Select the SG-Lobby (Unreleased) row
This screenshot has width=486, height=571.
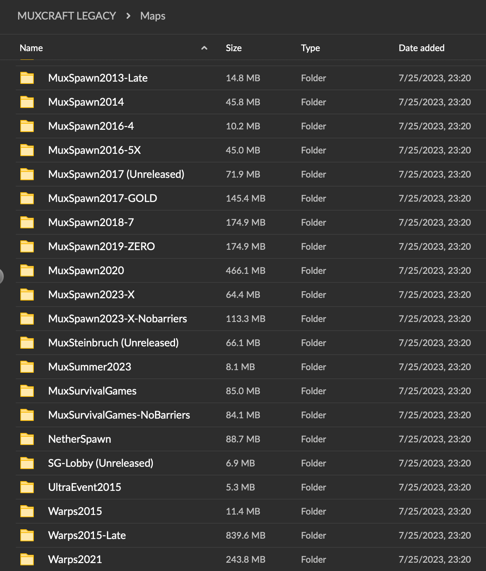101,463
